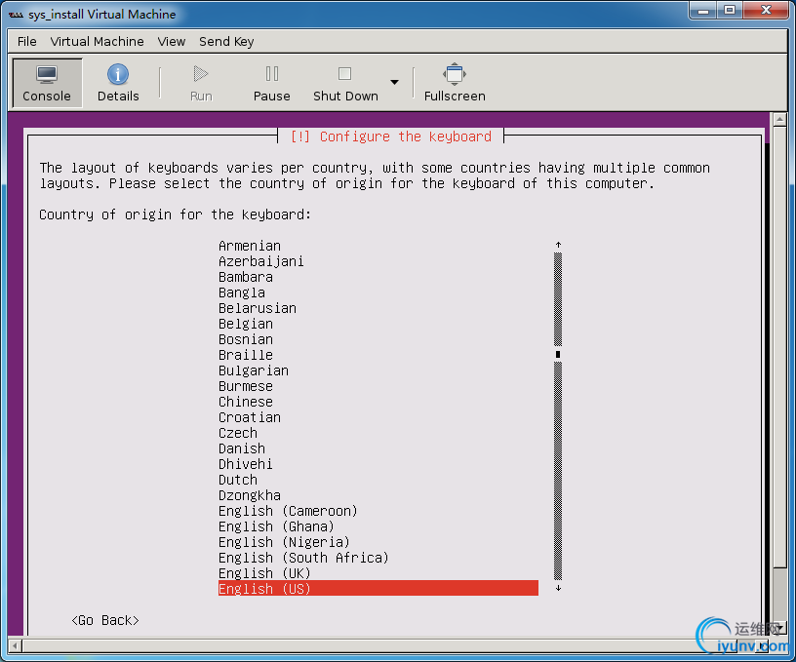796x662 pixels.
Task: Select Dzongkha keyboard layout
Action: (250, 495)
